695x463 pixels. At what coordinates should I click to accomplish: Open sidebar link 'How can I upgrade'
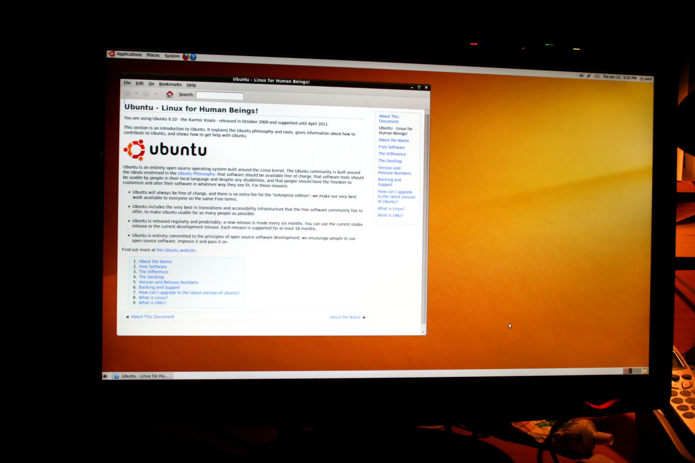[x=396, y=197]
